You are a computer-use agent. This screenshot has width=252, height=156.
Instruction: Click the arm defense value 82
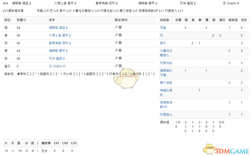[x=18, y=43]
